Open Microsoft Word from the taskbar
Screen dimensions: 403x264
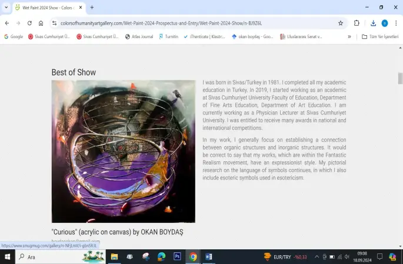[x=209, y=256]
